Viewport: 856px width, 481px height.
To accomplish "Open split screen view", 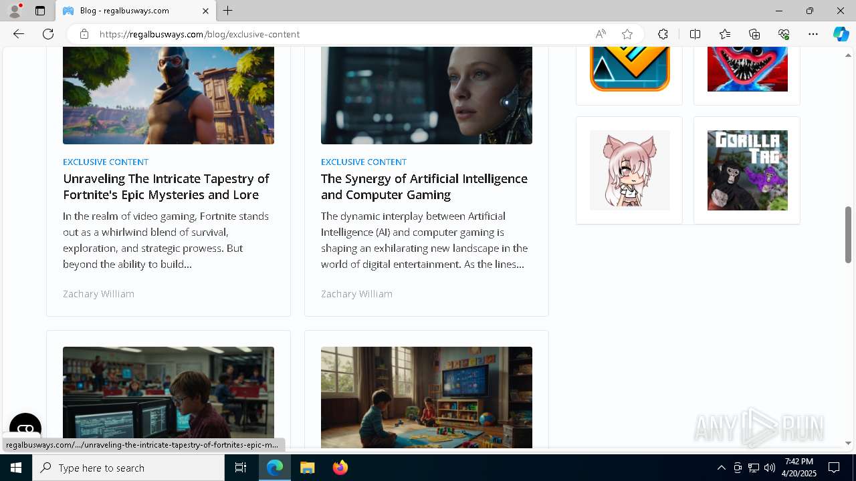I will (x=695, y=34).
